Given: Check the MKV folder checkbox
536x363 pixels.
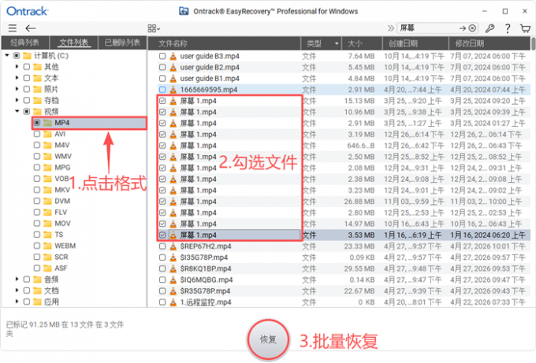Looking at the screenshot, I should click(37, 190).
